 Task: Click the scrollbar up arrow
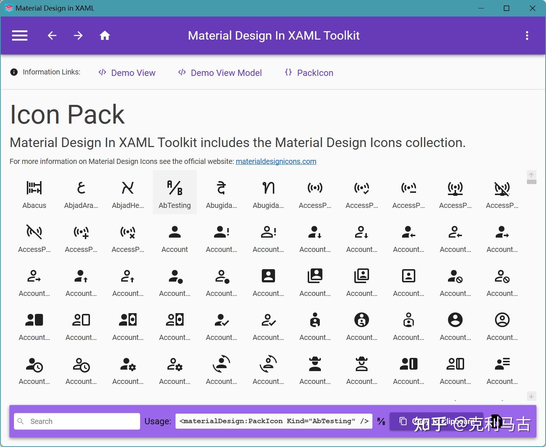(x=531, y=175)
